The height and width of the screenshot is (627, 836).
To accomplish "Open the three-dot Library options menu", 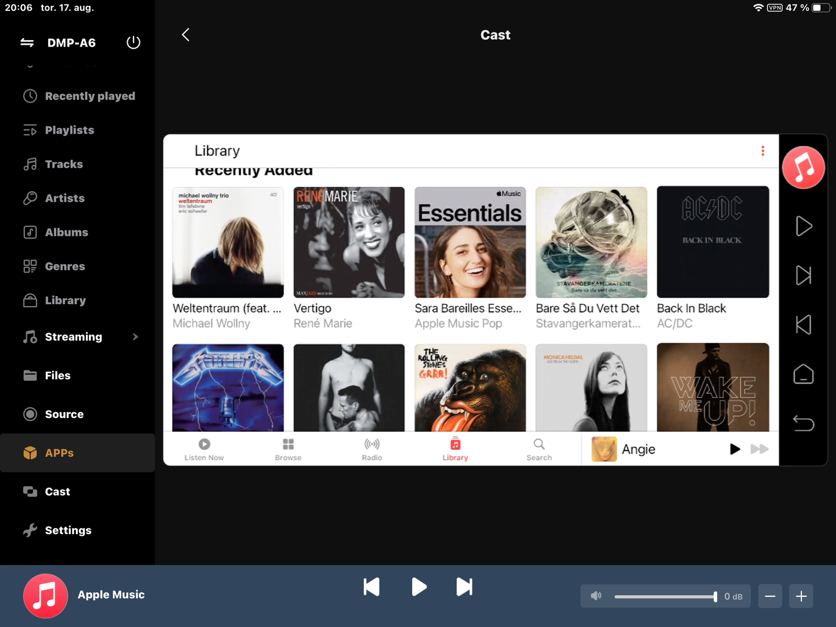I will click(x=763, y=151).
